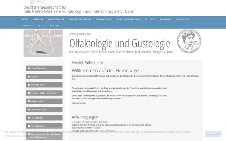The width and height of the screenshot is (226, 141).
Task: Click arrow icon beside Besonderheiten des Riechens
Action: pos(29,134)
